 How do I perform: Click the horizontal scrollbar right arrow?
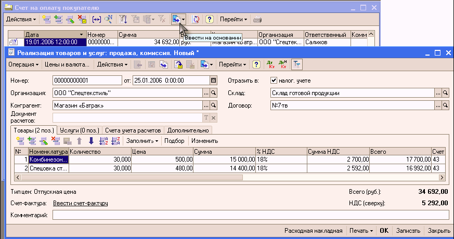point(442,177)
